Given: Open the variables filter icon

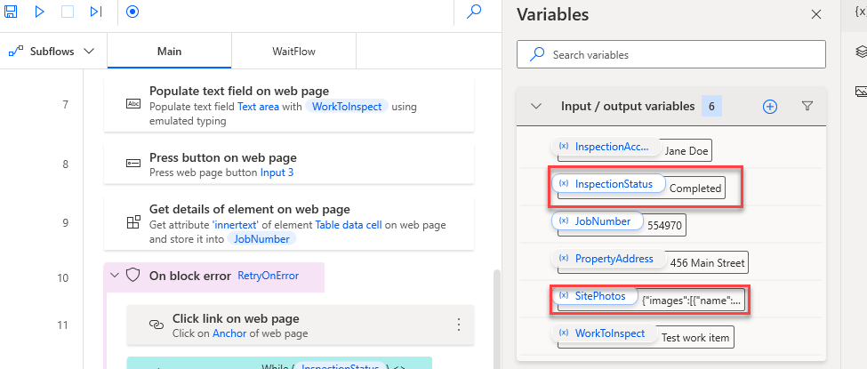Looking at the screenshot, I should pyautogui.click(x=807, y=107).
